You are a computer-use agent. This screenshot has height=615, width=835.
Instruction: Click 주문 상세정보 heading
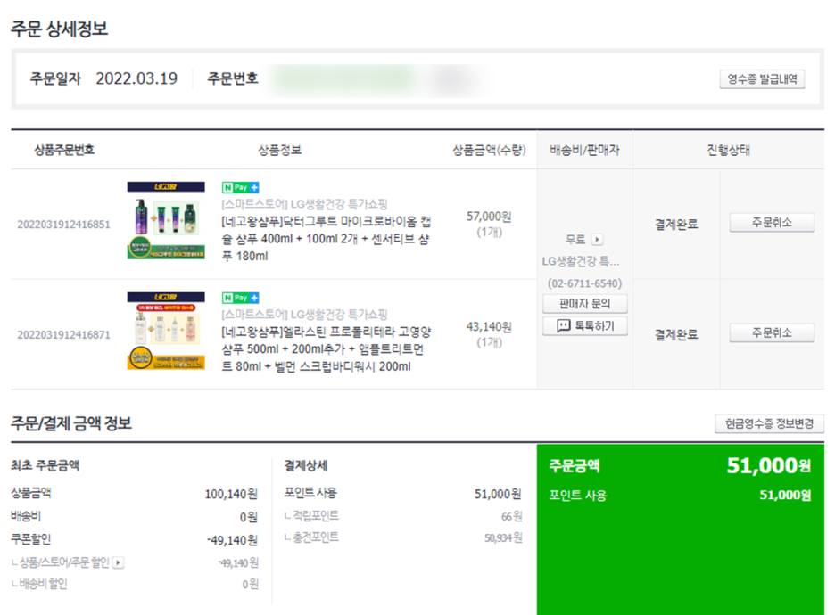60,29
